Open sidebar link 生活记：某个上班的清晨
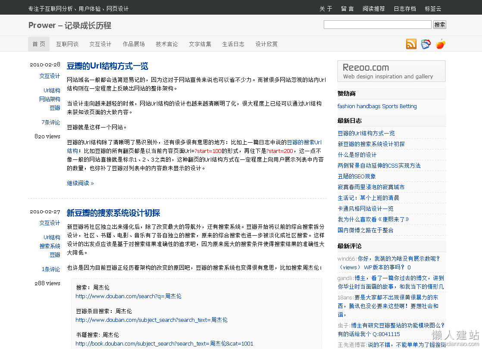The width and height of the screenshot is (482, 349). [x=368, y=197]
